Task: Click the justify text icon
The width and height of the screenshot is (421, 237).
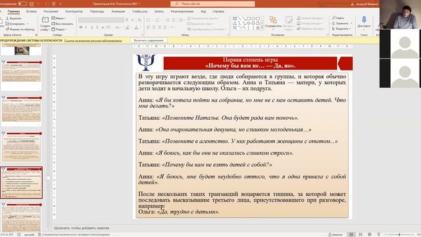Action: coord(165,28)
